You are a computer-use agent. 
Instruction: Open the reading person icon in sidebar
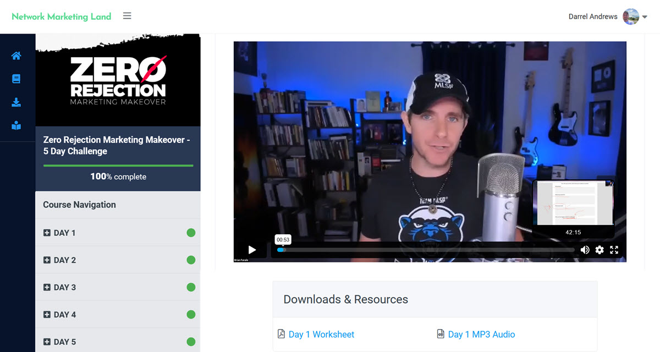(x=16, y=126)
